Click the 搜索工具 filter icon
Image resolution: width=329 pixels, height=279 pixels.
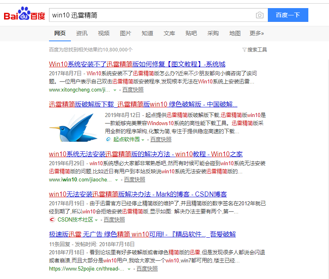244,50
